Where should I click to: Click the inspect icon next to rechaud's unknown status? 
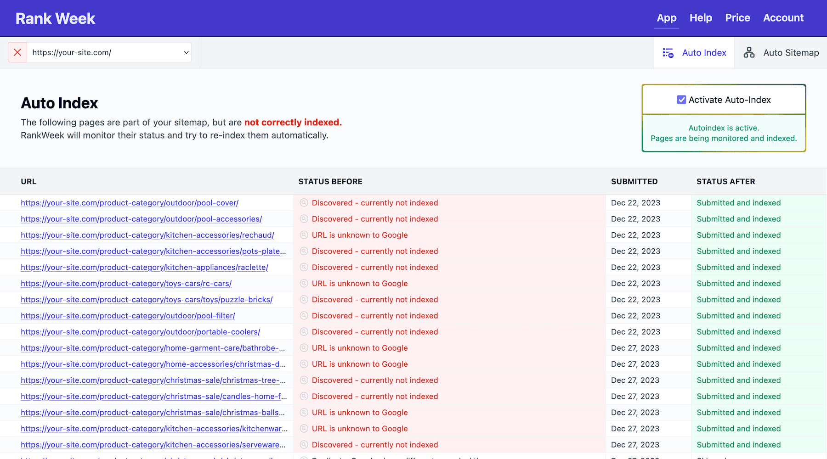[x=304, y=235]
